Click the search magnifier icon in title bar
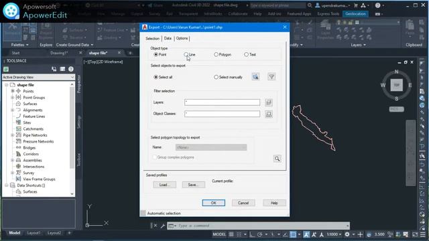Image resolution: width=429 pixels, height=241 pixels. coord(310,5)
